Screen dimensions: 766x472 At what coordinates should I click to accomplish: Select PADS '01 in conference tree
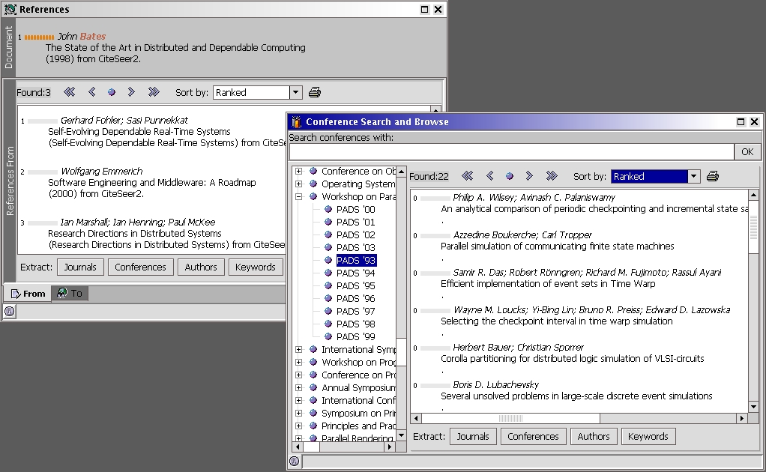pyautogui.click(x=355, y=222)
